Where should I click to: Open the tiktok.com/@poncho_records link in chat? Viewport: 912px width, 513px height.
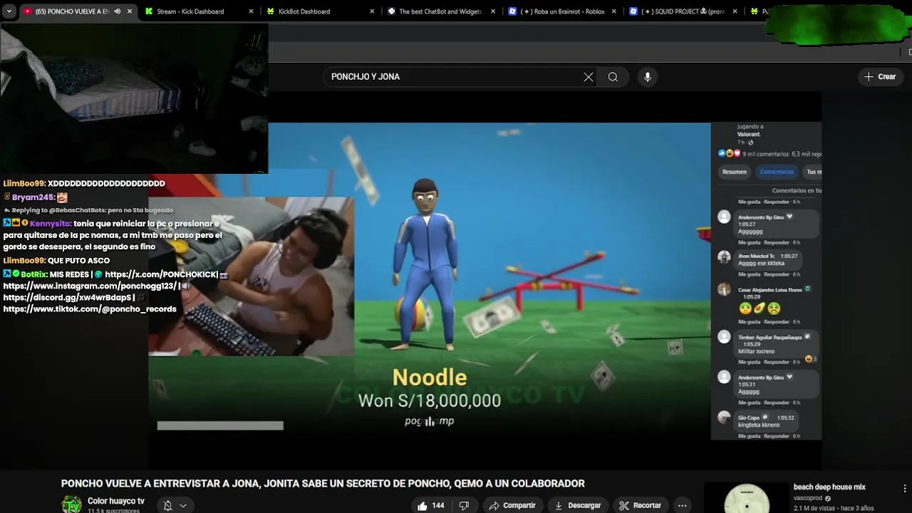(90, 309)
